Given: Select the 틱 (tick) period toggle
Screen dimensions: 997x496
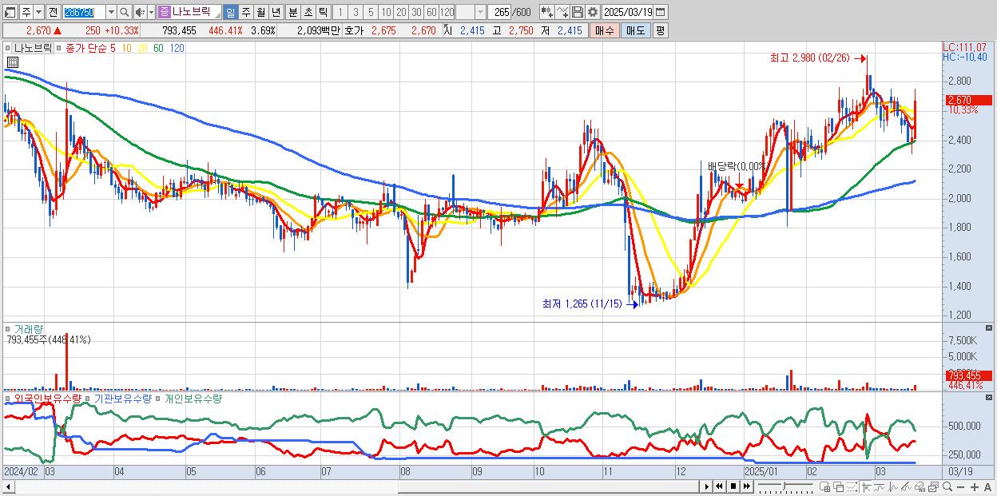Looking at the screenshot, I should coord(323,12).
